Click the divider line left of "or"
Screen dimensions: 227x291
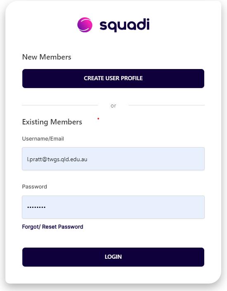tap(60, 105)
